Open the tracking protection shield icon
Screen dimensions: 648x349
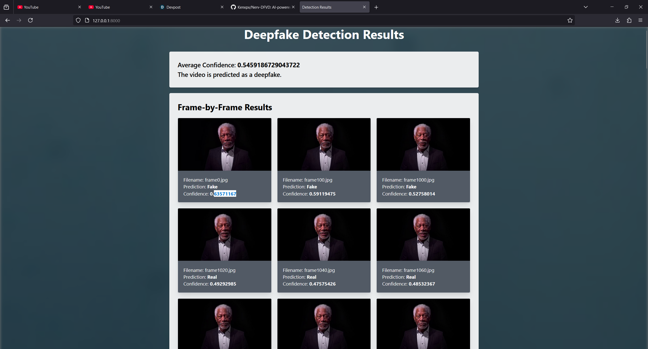pyautogui.click(x=78, y=20)
